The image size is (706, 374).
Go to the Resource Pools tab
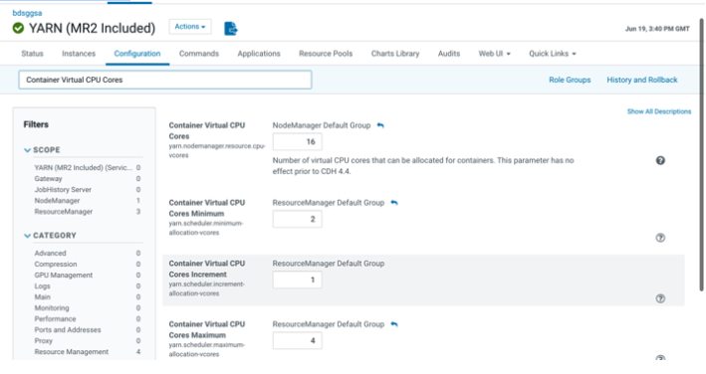(x=326, y=54)
